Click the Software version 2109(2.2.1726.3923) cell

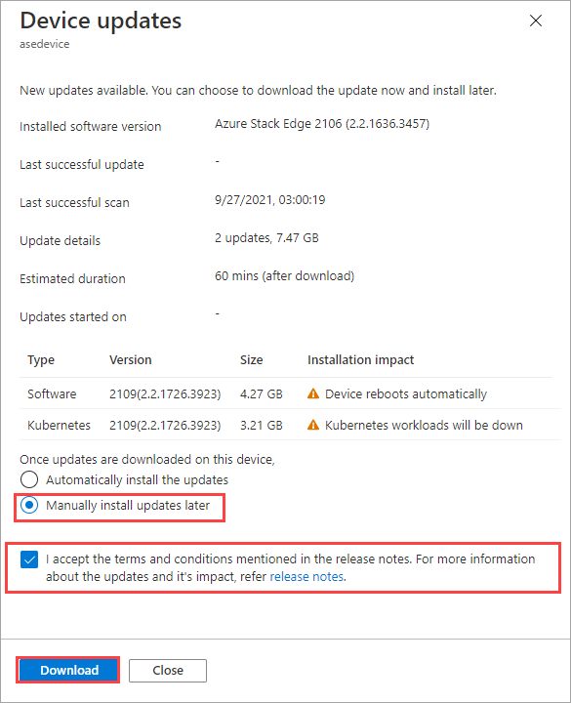click(x=165, y=393)
